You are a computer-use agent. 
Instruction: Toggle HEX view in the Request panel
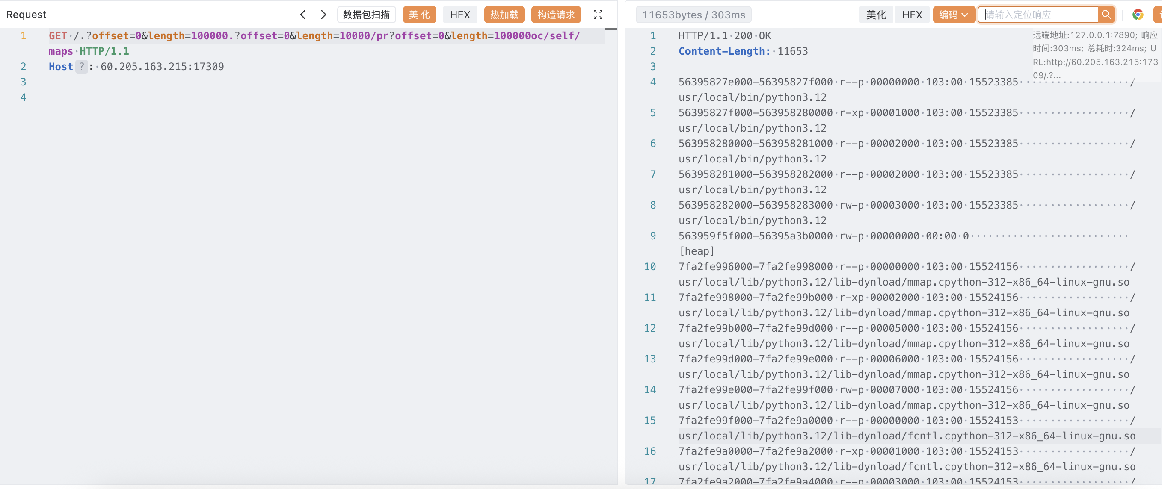(459, 15)
